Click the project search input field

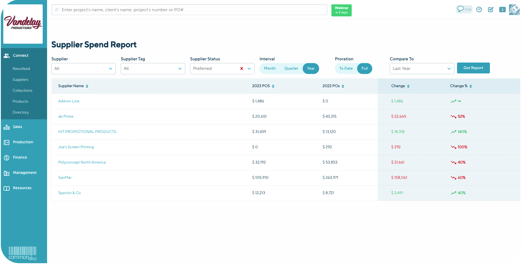tap(189, 10)
